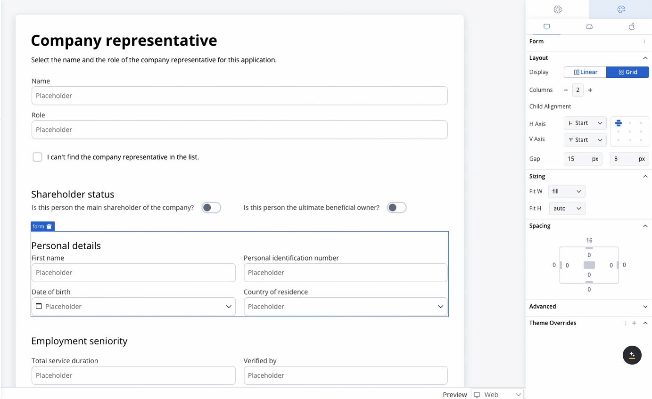Collapse the Theme Overrides section

point(645,323)
